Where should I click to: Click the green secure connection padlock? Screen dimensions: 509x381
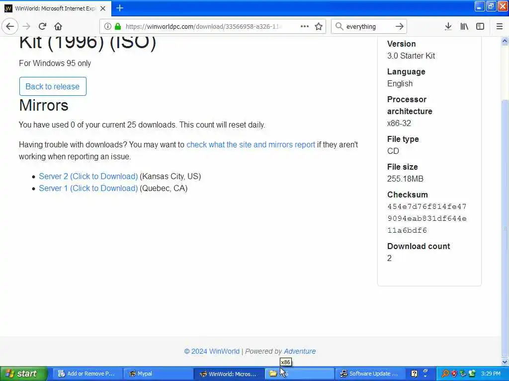pos(118,26)
